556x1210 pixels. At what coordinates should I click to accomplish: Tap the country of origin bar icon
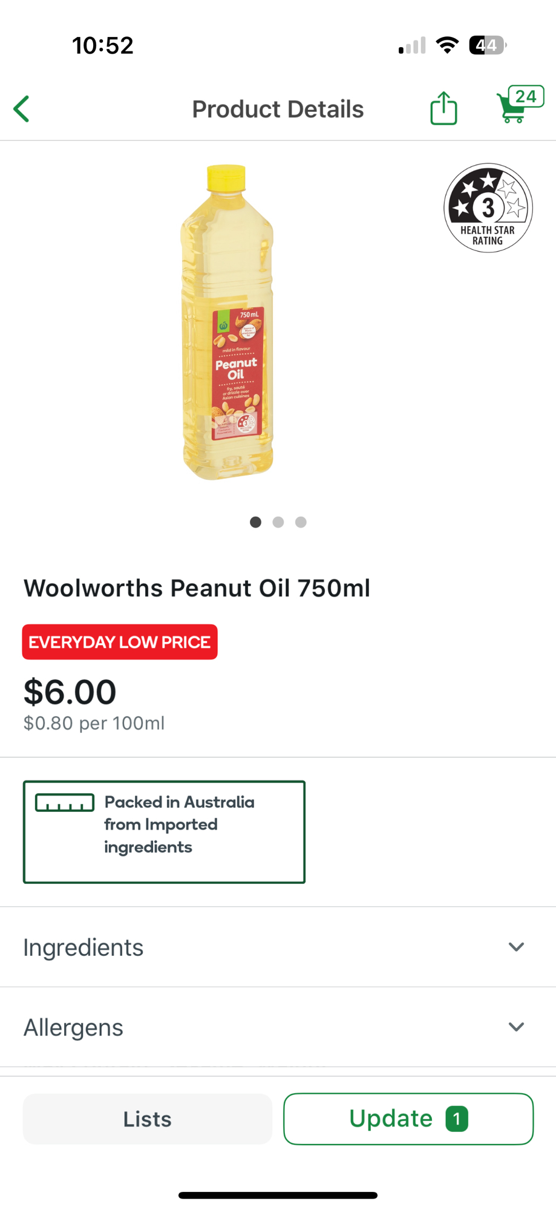pyautogui.click(x=65, y=802)
